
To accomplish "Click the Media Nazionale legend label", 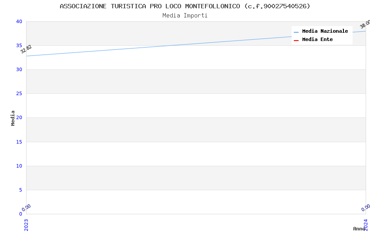I will 325,31.
